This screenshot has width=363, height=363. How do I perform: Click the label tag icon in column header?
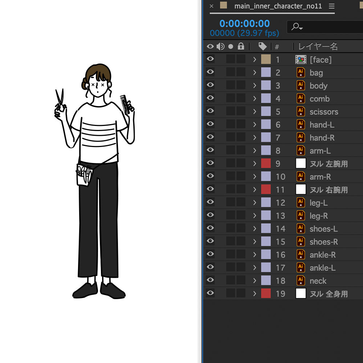(262, 46)
